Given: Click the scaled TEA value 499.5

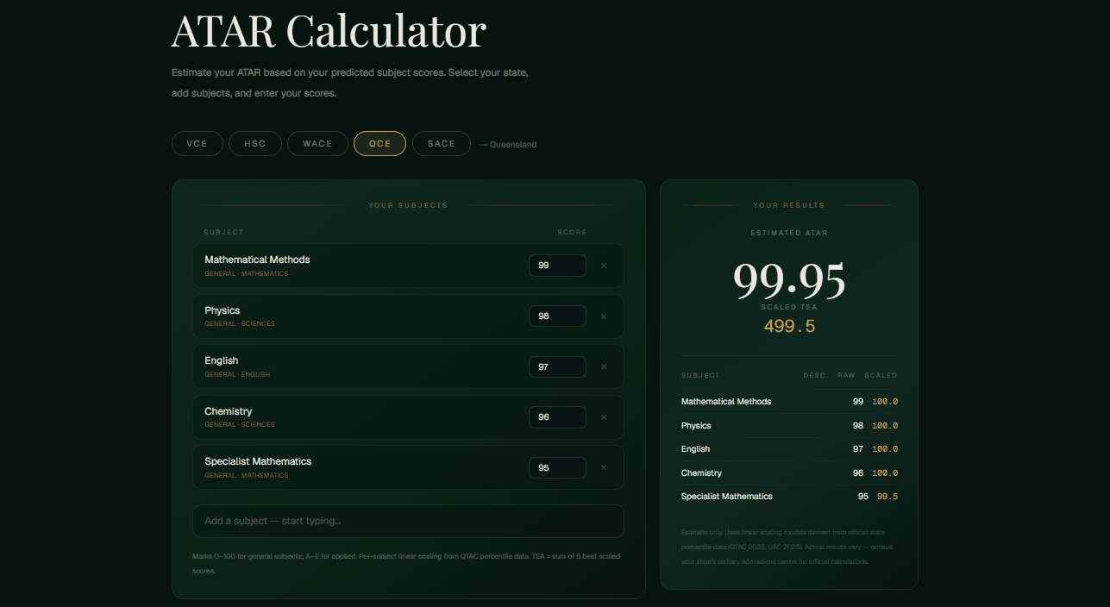Looking at the screenshot, I should pos(789,326).
